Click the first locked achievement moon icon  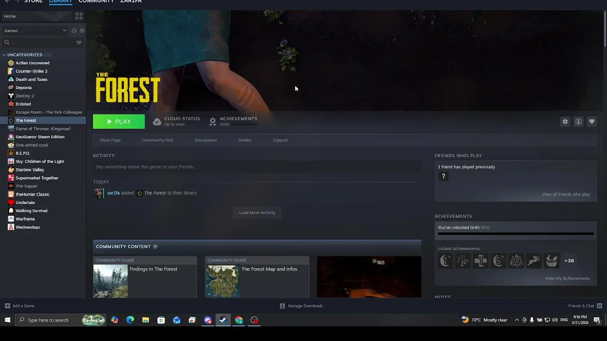tap(445, 260)
